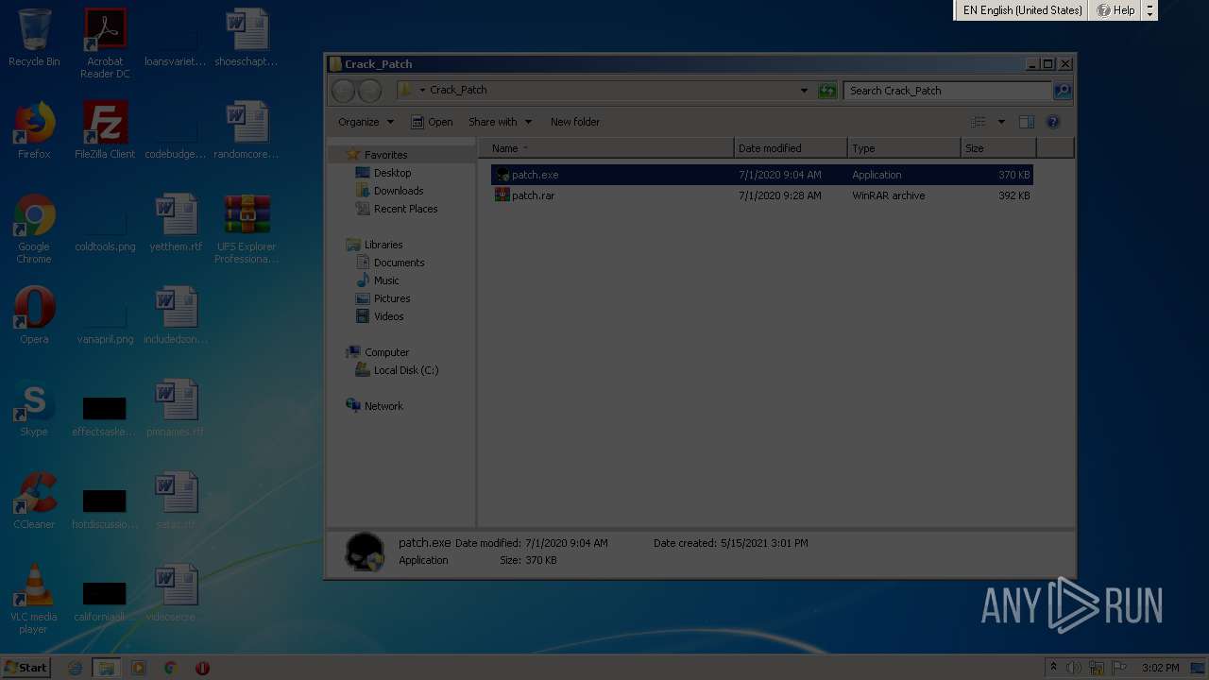Viewport: 1209px width, 680px height.
Task: Refresh the Crack_Patch folder view
Action: tap(827, 91)
